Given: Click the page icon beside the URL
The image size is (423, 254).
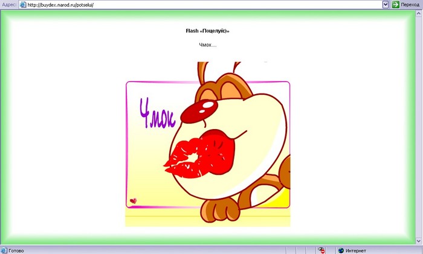Looking at the screenshot, I should [23, 5].
